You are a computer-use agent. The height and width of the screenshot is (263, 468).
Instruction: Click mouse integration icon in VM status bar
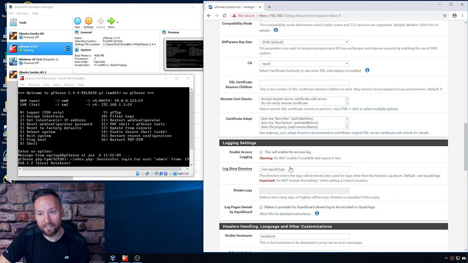click(x=170, y=174)
